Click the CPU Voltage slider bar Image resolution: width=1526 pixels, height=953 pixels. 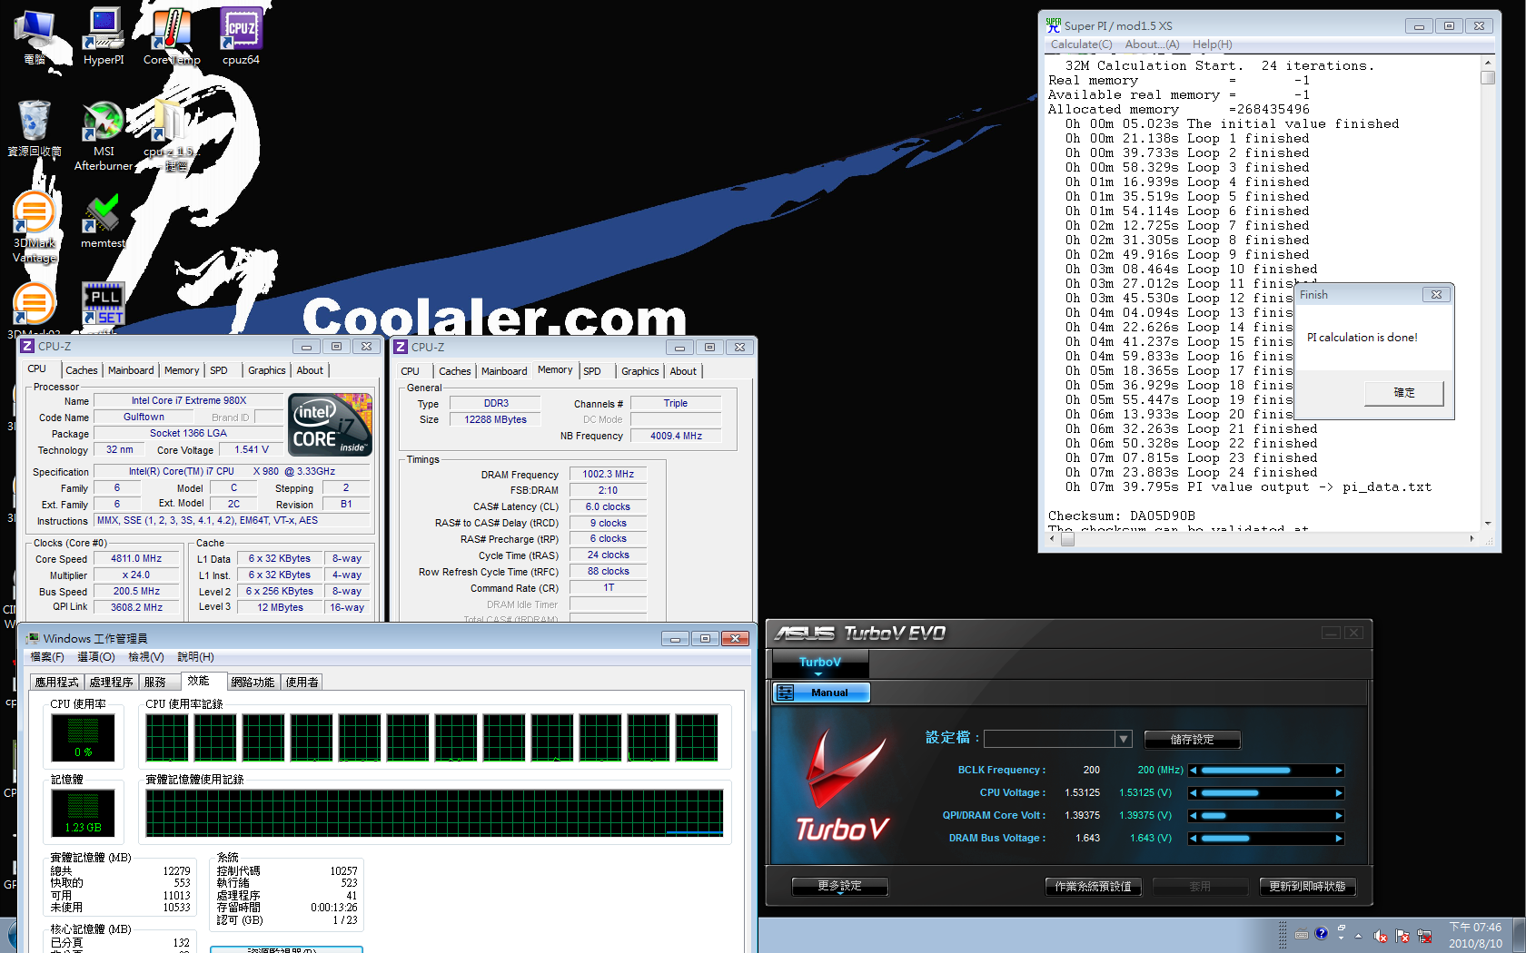point(1266,793)
